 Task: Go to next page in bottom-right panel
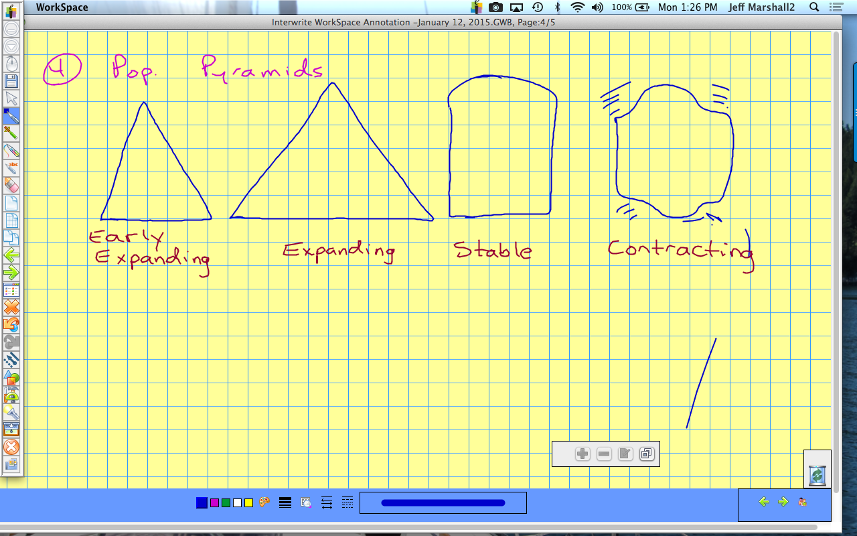783,502
